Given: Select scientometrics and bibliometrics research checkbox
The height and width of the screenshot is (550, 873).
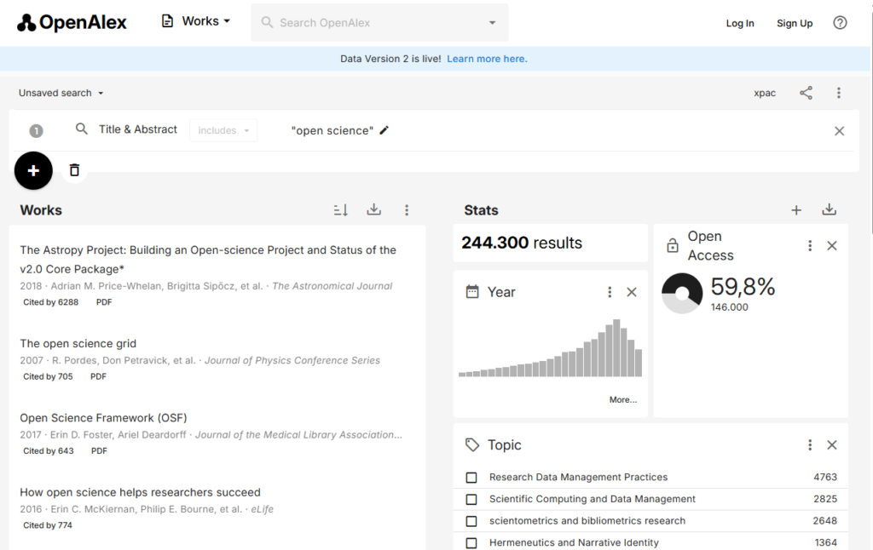Looking at the screenshot, I should [x=471, y=521].
